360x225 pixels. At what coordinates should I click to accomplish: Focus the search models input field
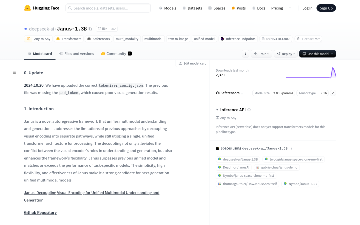coord(108,8)
